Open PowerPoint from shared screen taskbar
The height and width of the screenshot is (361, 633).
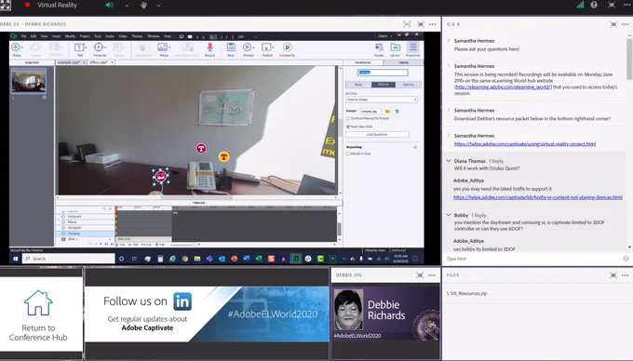click(235, 259)
